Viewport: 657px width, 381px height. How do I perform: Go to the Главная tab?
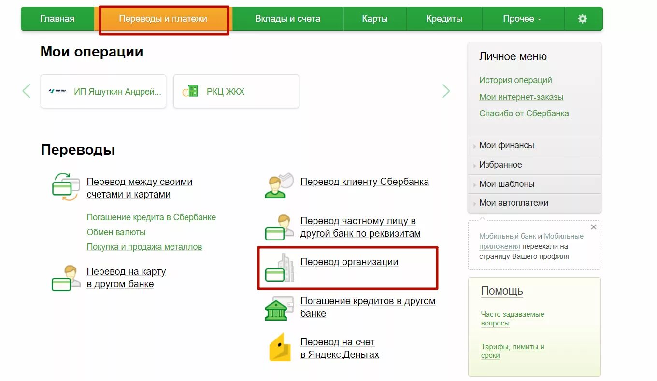pyautogui.click(x=57, y=19)
